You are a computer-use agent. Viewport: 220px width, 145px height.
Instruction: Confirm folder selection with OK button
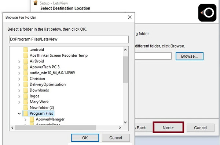pos(85,138)
